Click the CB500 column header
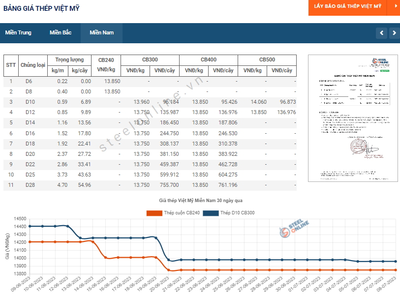400x295 pixels. coord(267,60)
